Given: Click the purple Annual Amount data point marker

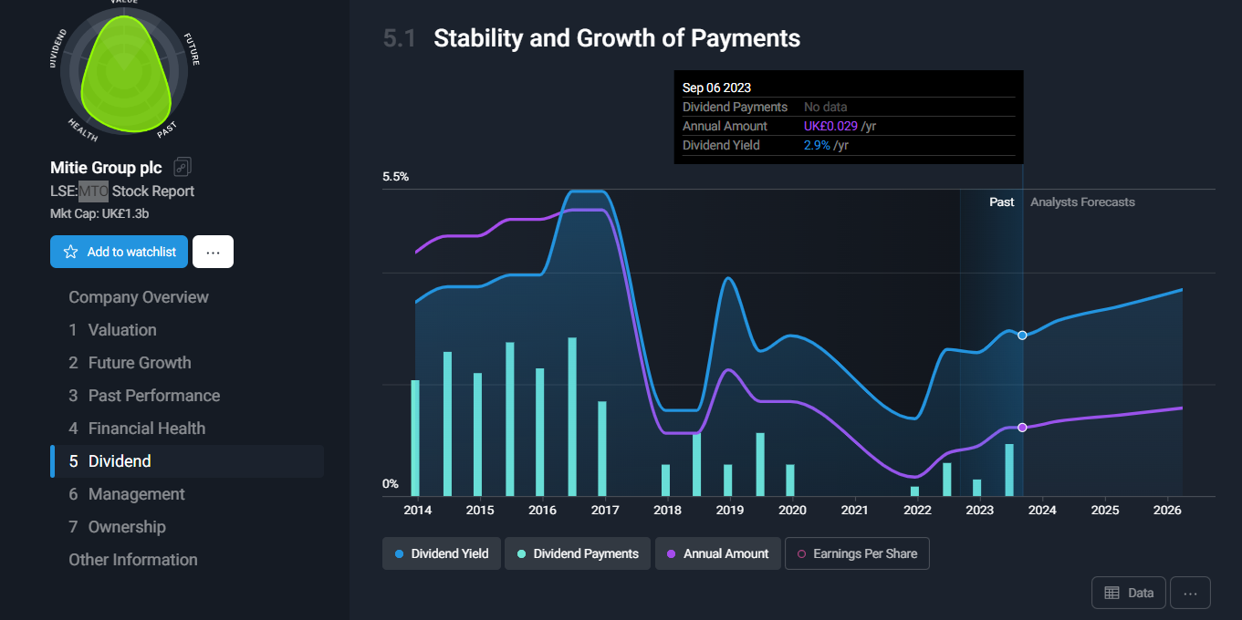Looking at the screenshot, I should tap(1022, 428).
